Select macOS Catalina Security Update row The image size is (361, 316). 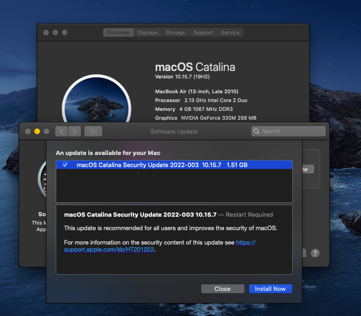174,165
